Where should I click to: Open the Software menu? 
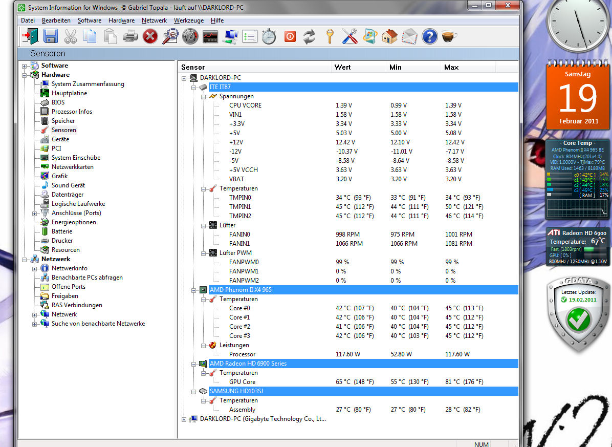click(90, 20)
